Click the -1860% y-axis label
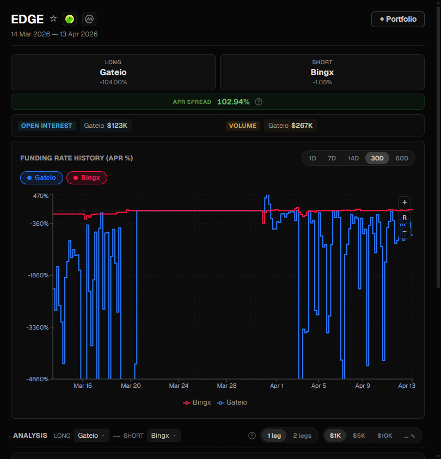The image size is (441, 459). click(x=39, y=275)
